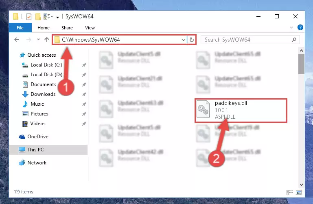Image resolution: width=313 pixels, height=204 pixels.
Task: Click the folder icon at title bar left
Action: pyautogui.click(x=15, y=17)
